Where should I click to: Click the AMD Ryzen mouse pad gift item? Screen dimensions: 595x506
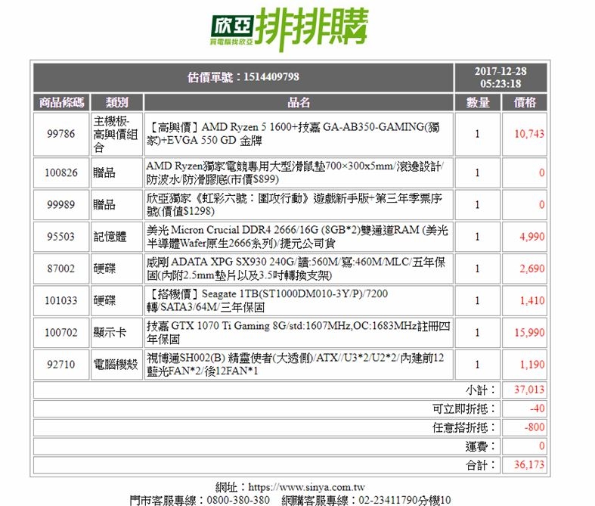(x=299, y=172)
